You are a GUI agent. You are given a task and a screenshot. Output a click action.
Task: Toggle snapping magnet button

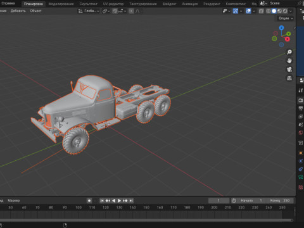[115, 11]
